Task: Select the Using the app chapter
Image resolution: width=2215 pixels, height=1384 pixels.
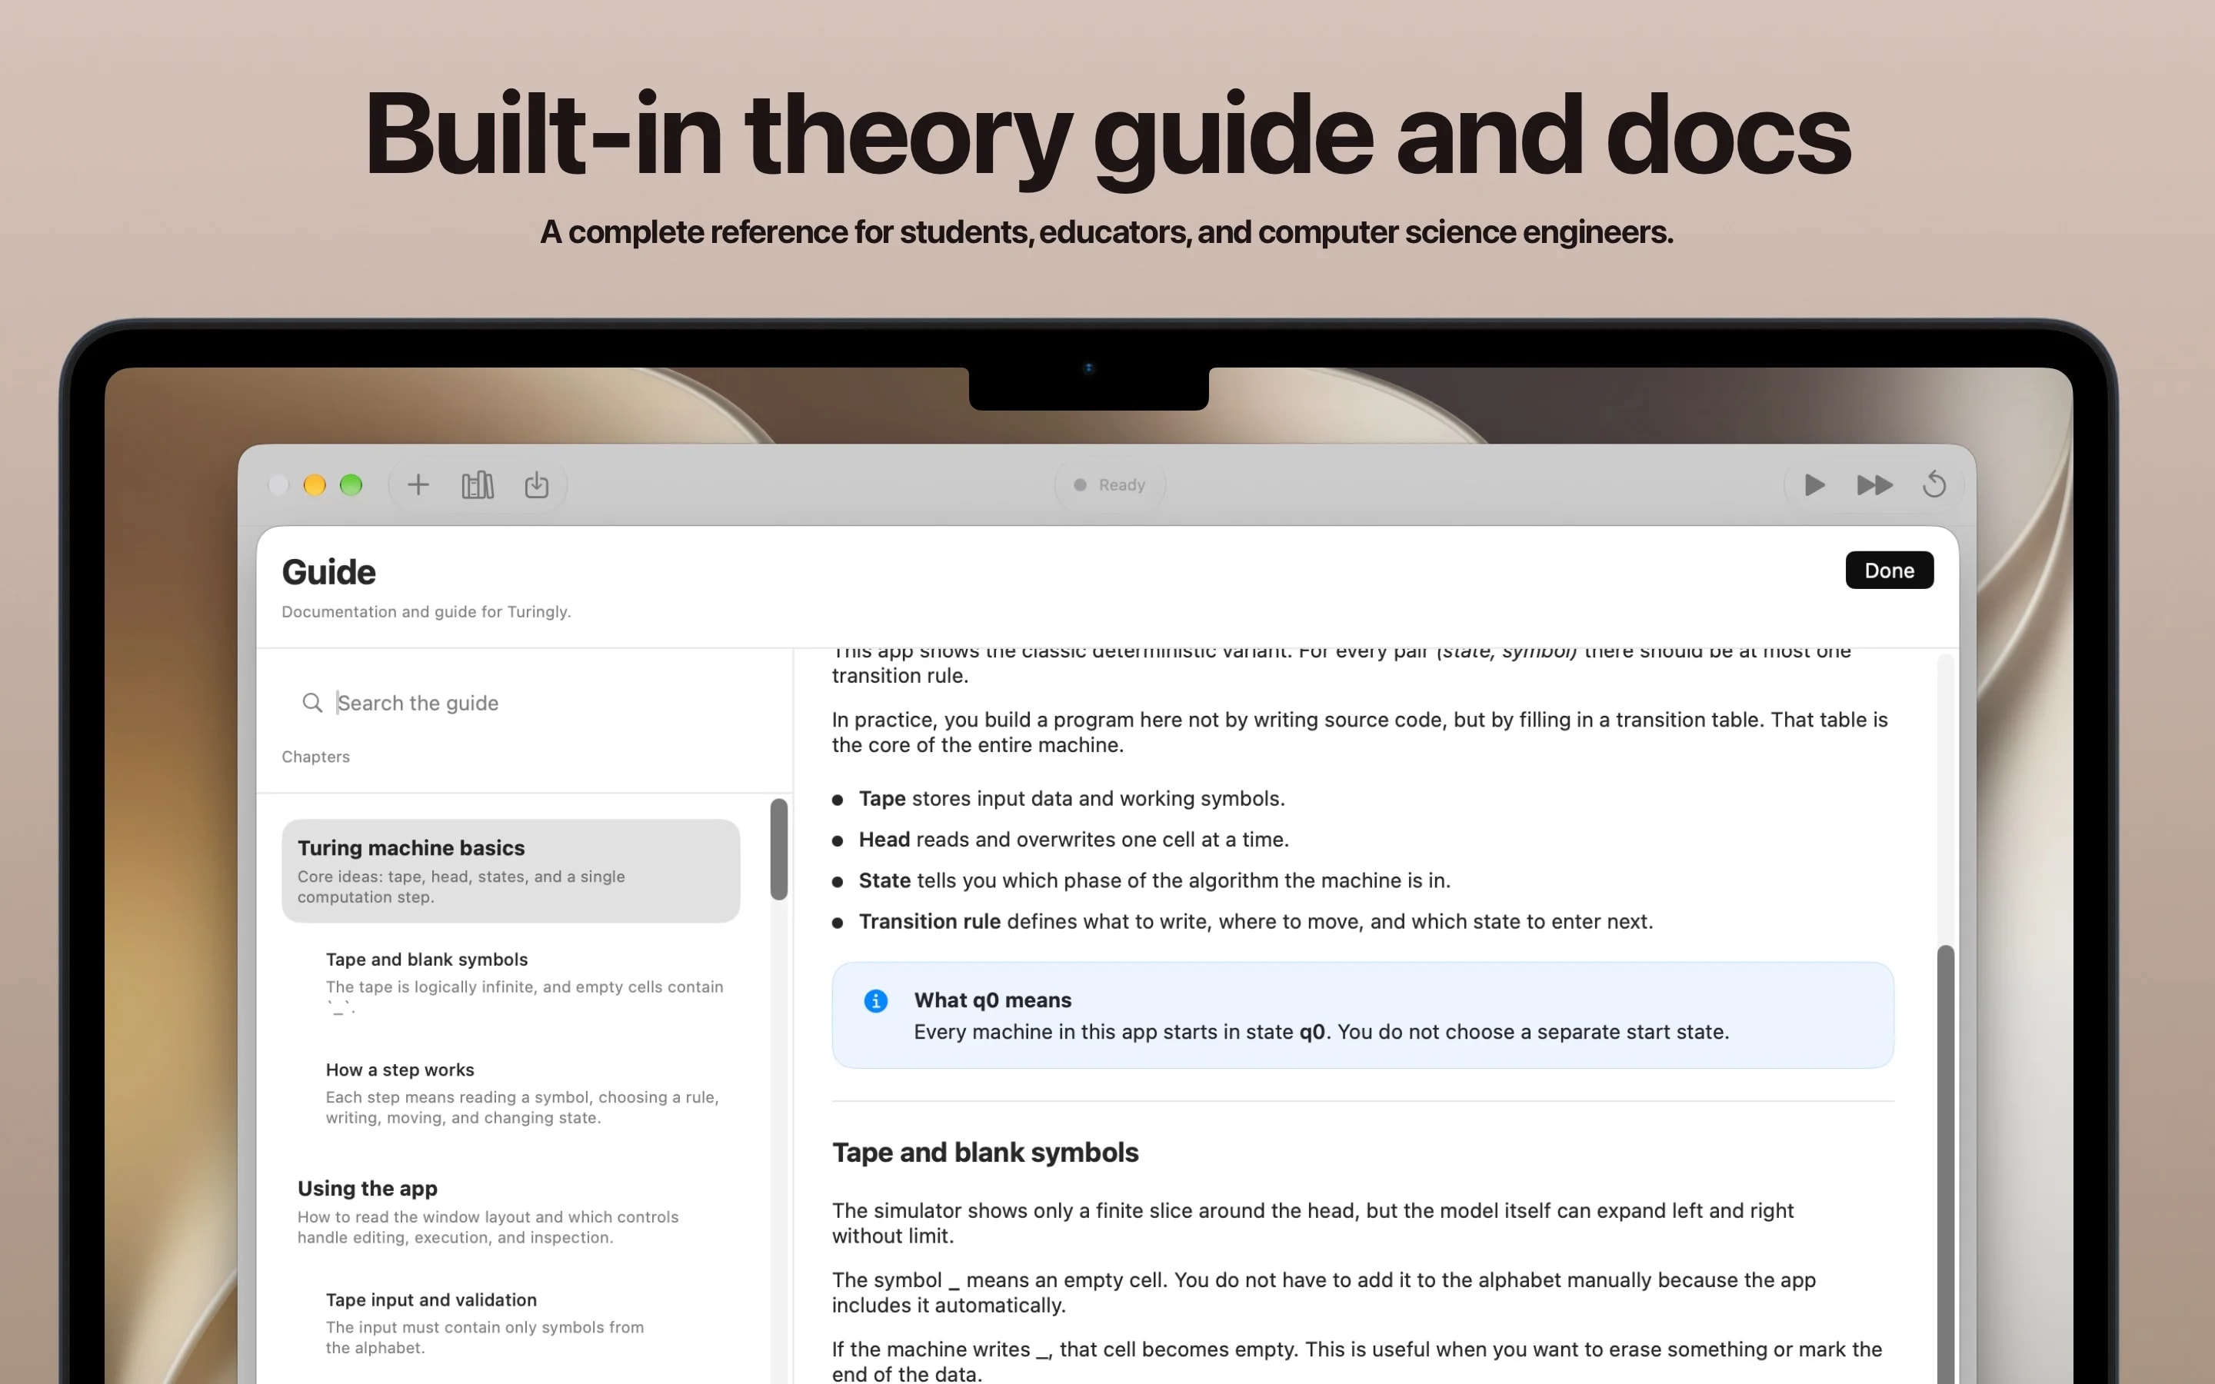Action: point(511,1211)
